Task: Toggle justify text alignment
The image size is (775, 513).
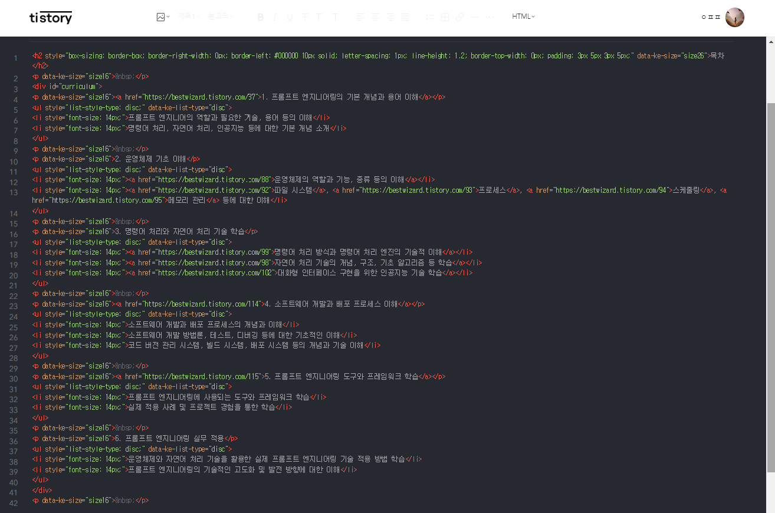Action: (405, 17)
